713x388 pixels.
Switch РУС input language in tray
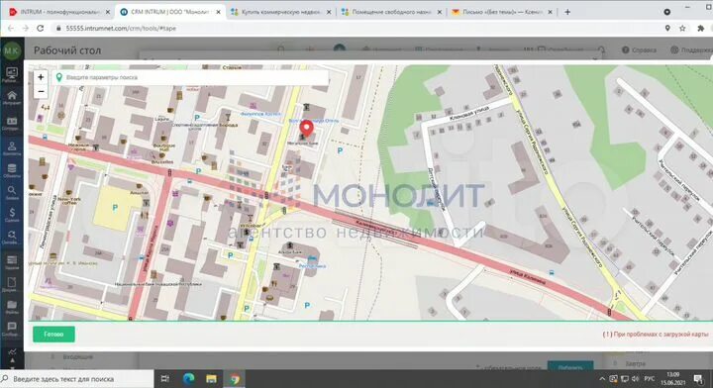click(x=650, y=379)
